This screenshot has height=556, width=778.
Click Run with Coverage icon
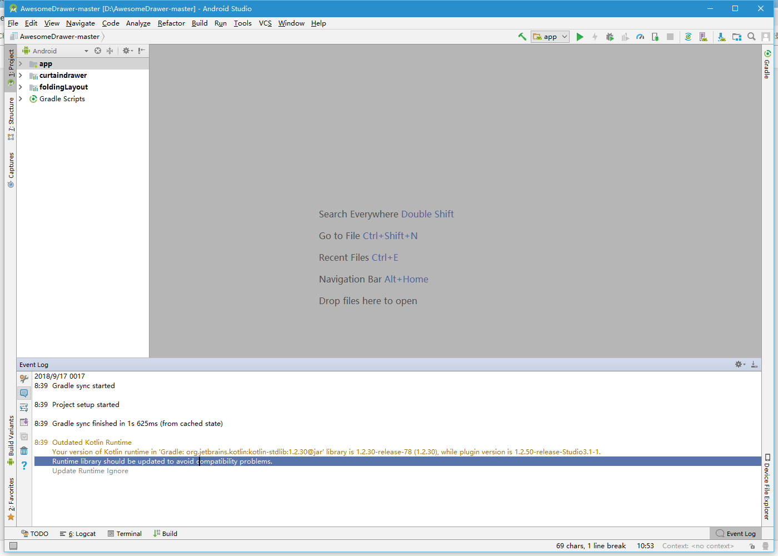pyautogui.click(x=625, y=37)
